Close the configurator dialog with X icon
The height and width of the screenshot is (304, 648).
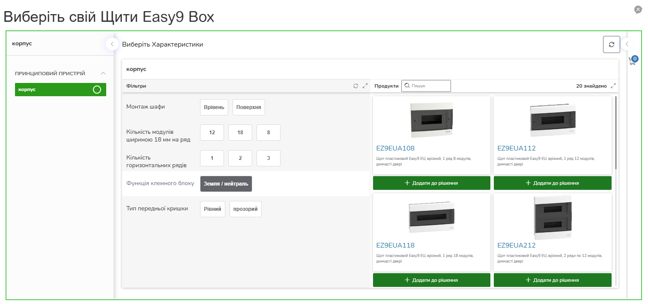(x=638, y=9)
